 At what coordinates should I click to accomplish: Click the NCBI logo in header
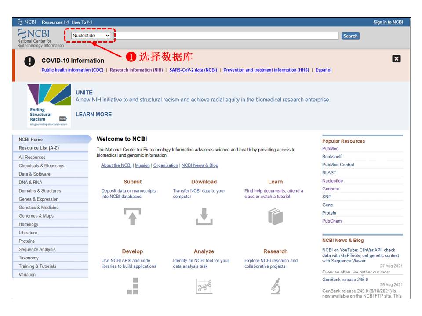point(34,34)
